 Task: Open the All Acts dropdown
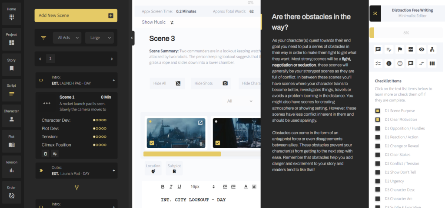(67, 38)
